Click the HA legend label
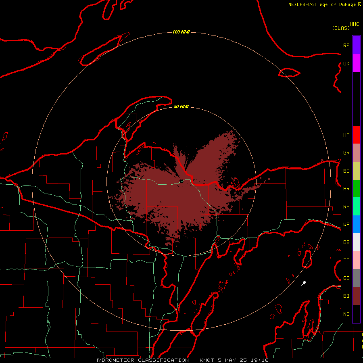This screenshot has height=363, width=363. 346,135
